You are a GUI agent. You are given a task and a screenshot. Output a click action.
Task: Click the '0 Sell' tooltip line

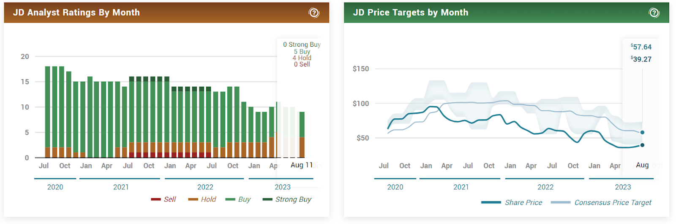point(302,64)
